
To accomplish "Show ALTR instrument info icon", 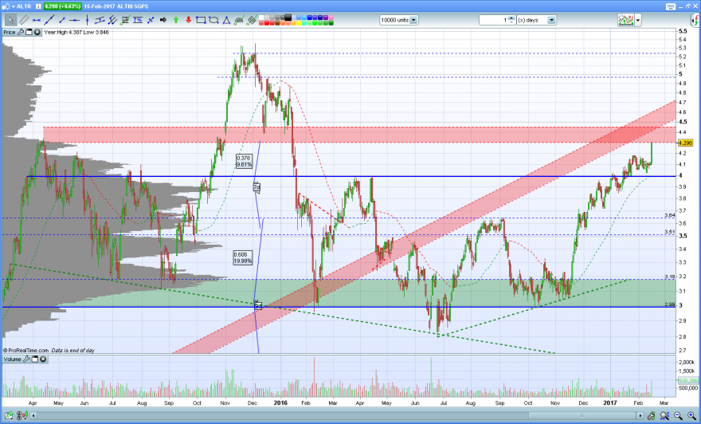I will (x=38, y=6).
